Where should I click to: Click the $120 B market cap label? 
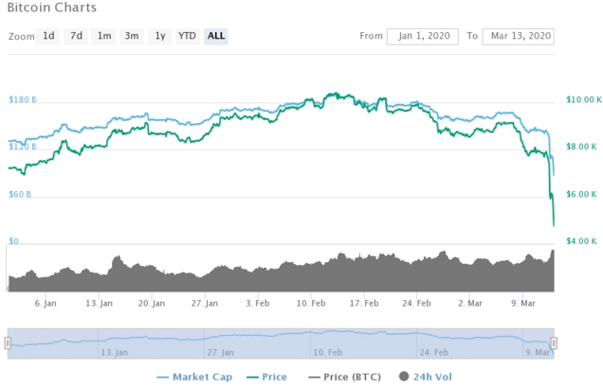pos(23,147)
